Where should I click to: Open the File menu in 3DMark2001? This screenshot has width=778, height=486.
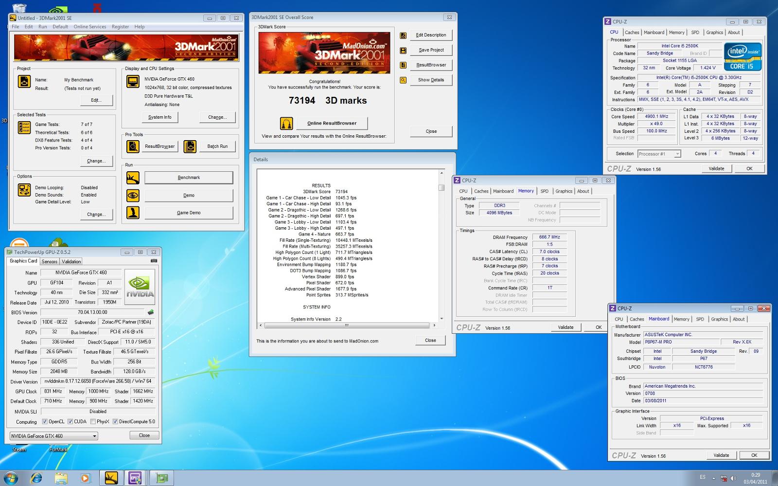coord(16,27)
